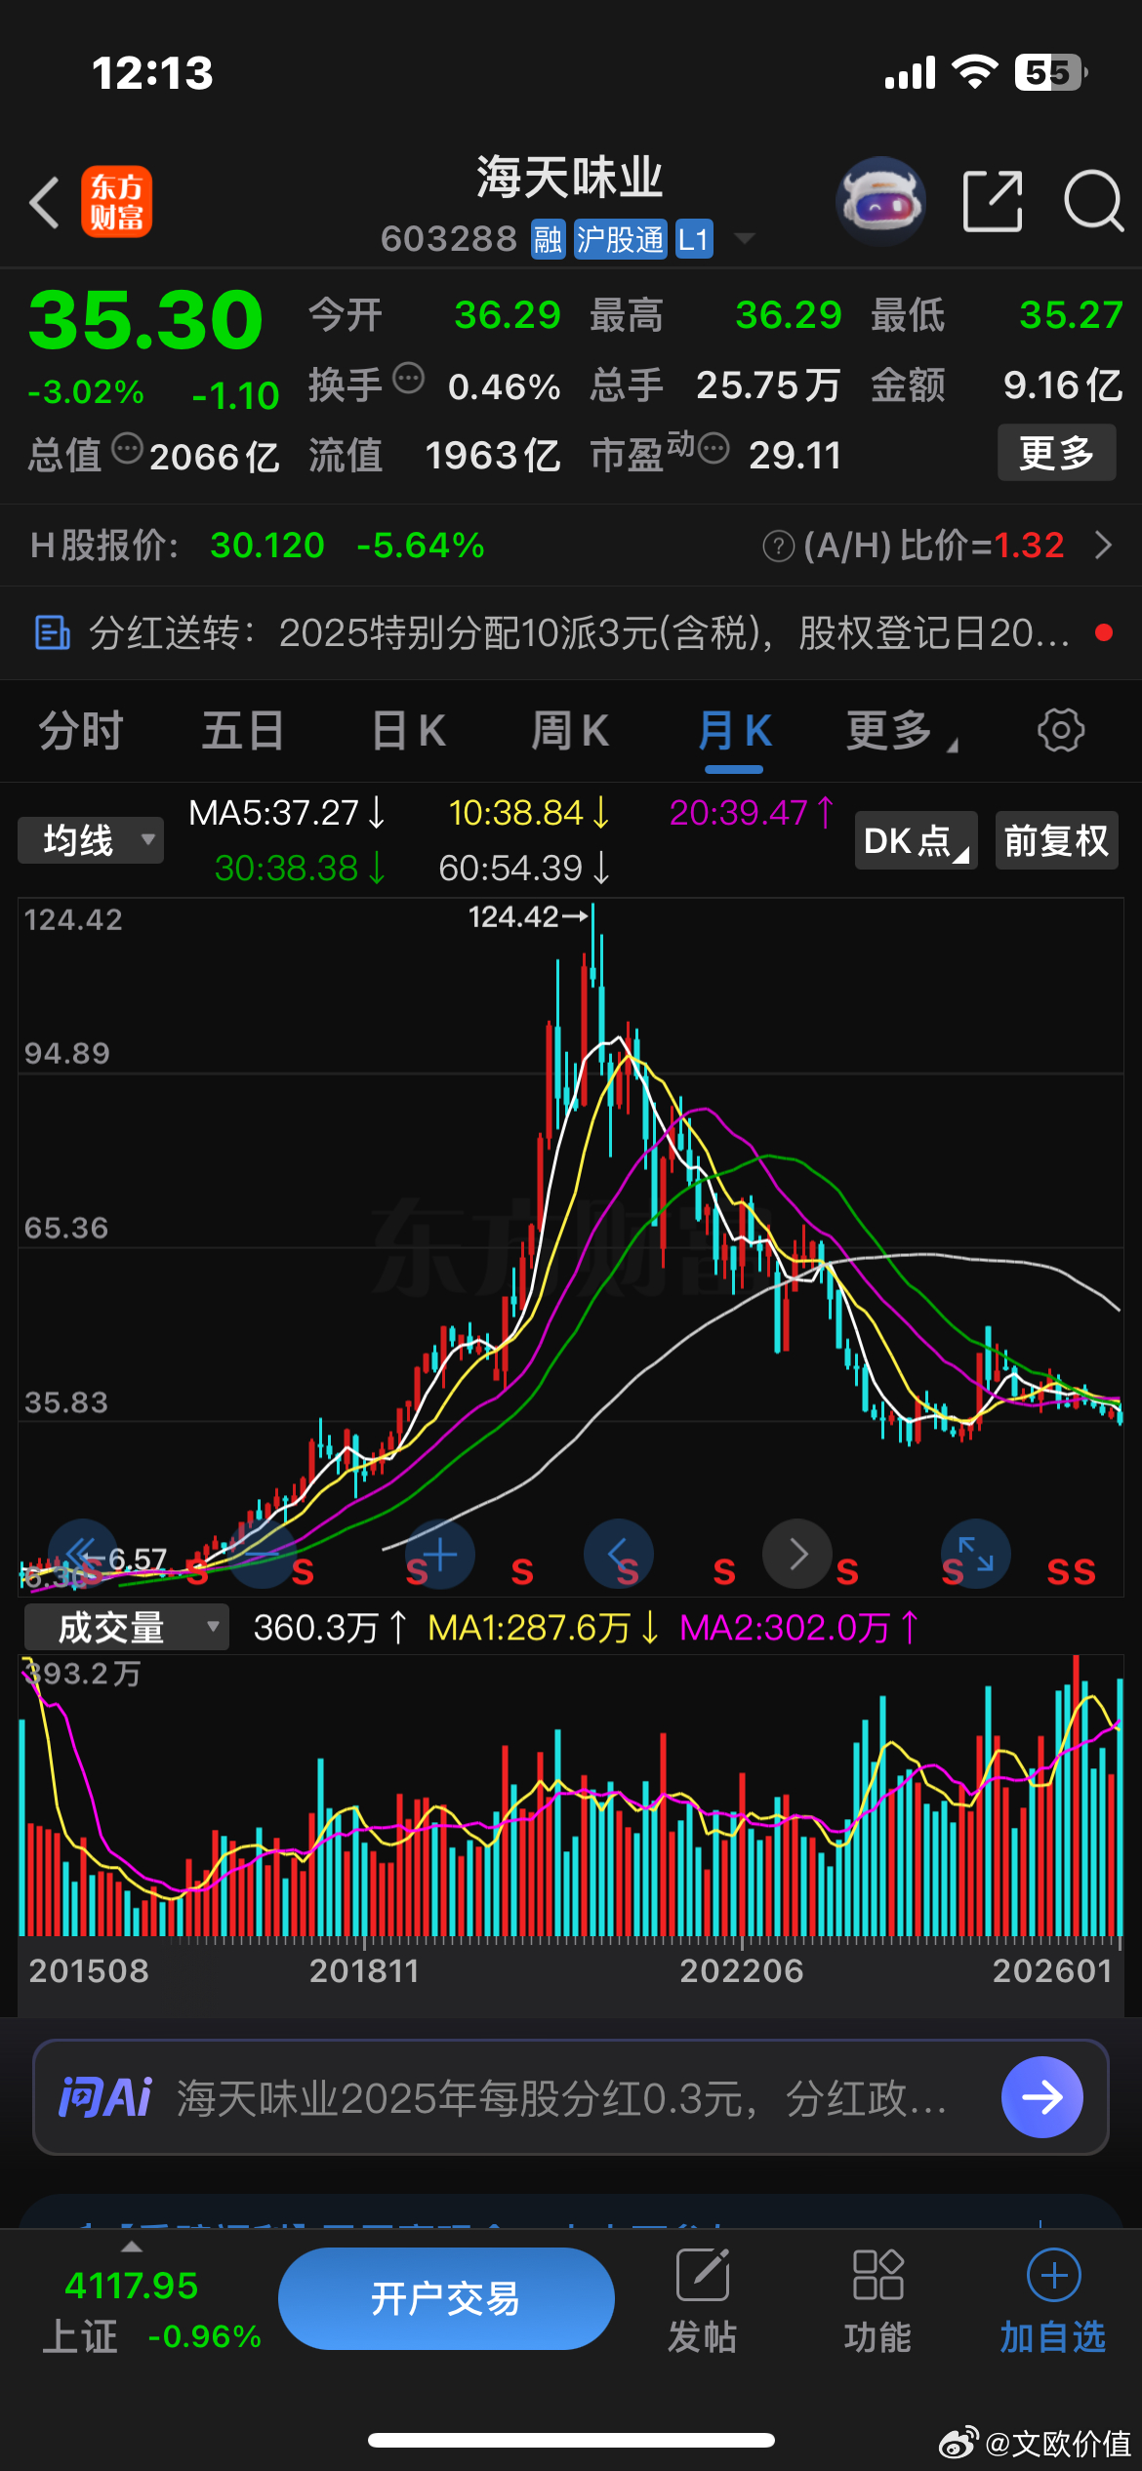Open search with the magnifier icon
The image size is (1142, 2471).
click(1093, 201)
